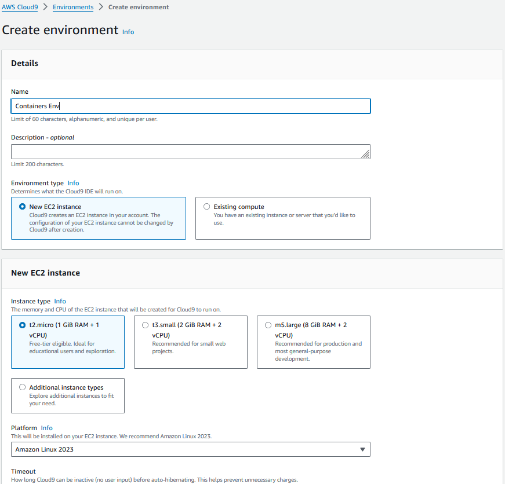Click the Timeout label
This screenshot has height=484, width=505.
click(23, 471)
